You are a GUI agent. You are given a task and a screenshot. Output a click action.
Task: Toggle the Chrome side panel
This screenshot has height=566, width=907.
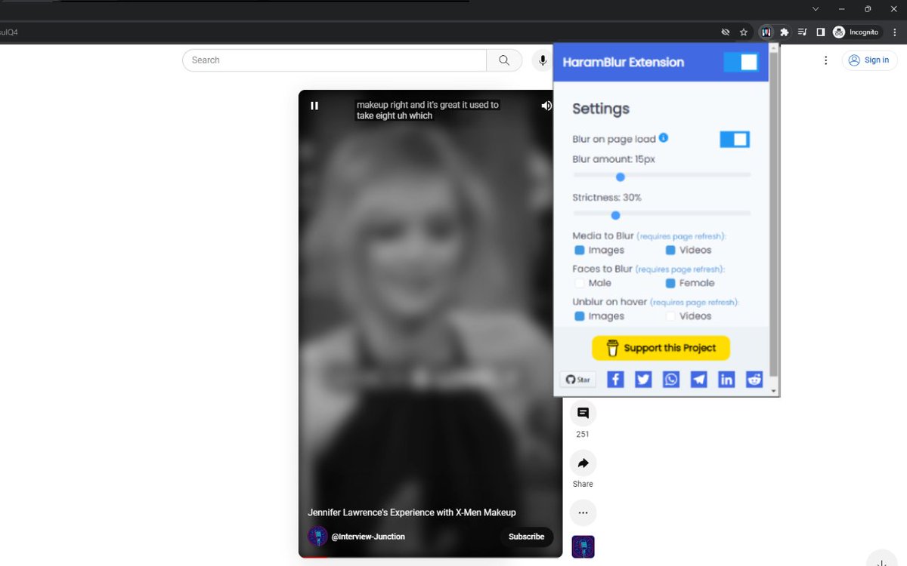coord(820,32)
